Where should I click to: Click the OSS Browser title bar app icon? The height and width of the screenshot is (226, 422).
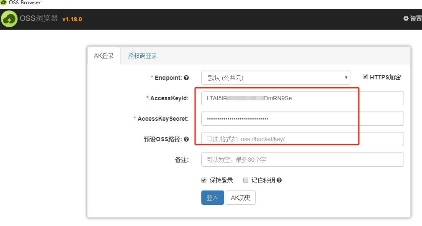(x=3, y=3)
